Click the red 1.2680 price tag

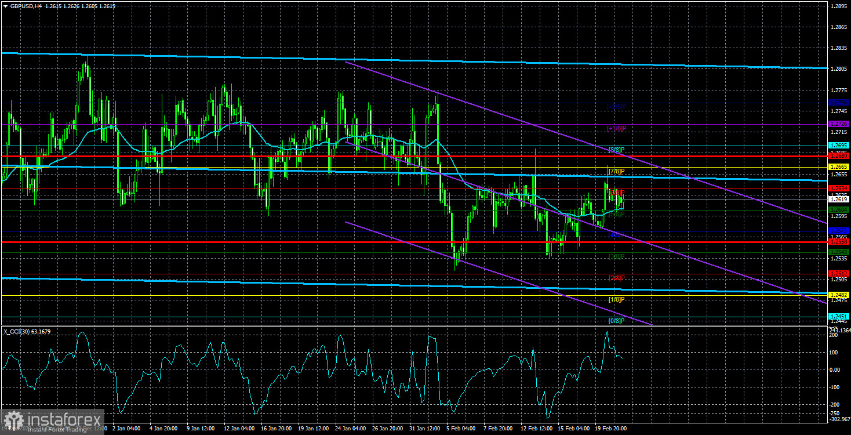pyautogui.click(x=838, y=156)
